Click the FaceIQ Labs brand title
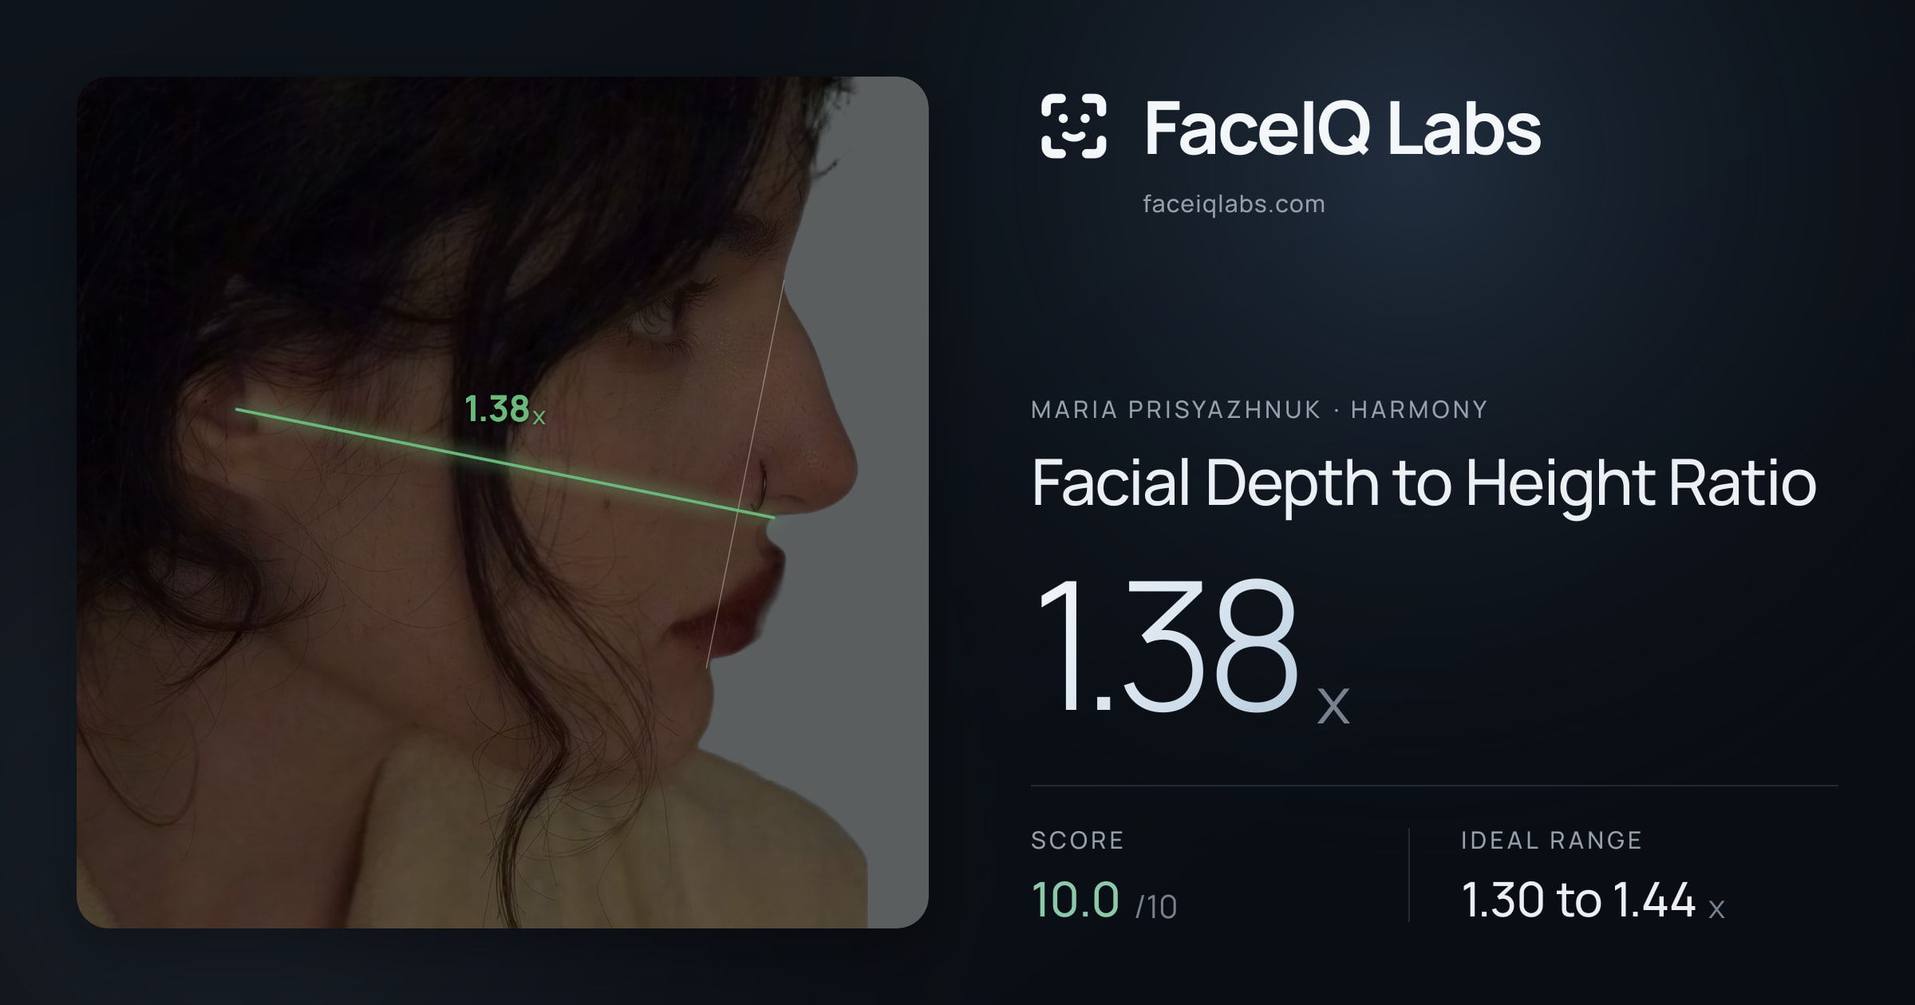Image resolution: width=1915 pixels, height=1005 pixels. click(x=1342, y=128)
